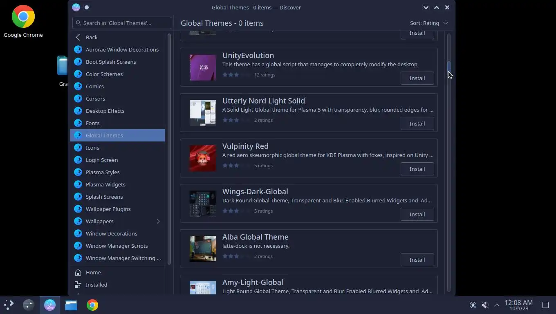Click the Window Decorations category icon
This screenshot has height=314, width=556.
(78, 233)
